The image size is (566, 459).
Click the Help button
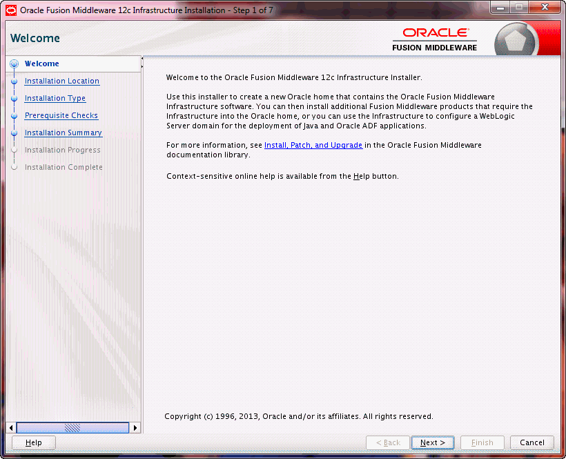click(x=34, y=442)
